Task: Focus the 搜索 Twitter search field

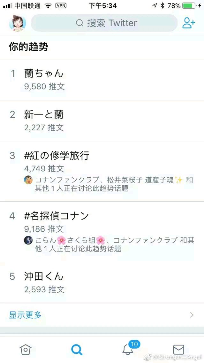Action: click(104, 23)
